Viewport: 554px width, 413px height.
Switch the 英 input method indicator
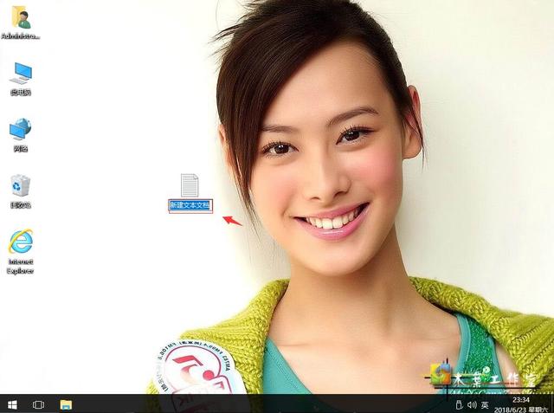(485, 405)
